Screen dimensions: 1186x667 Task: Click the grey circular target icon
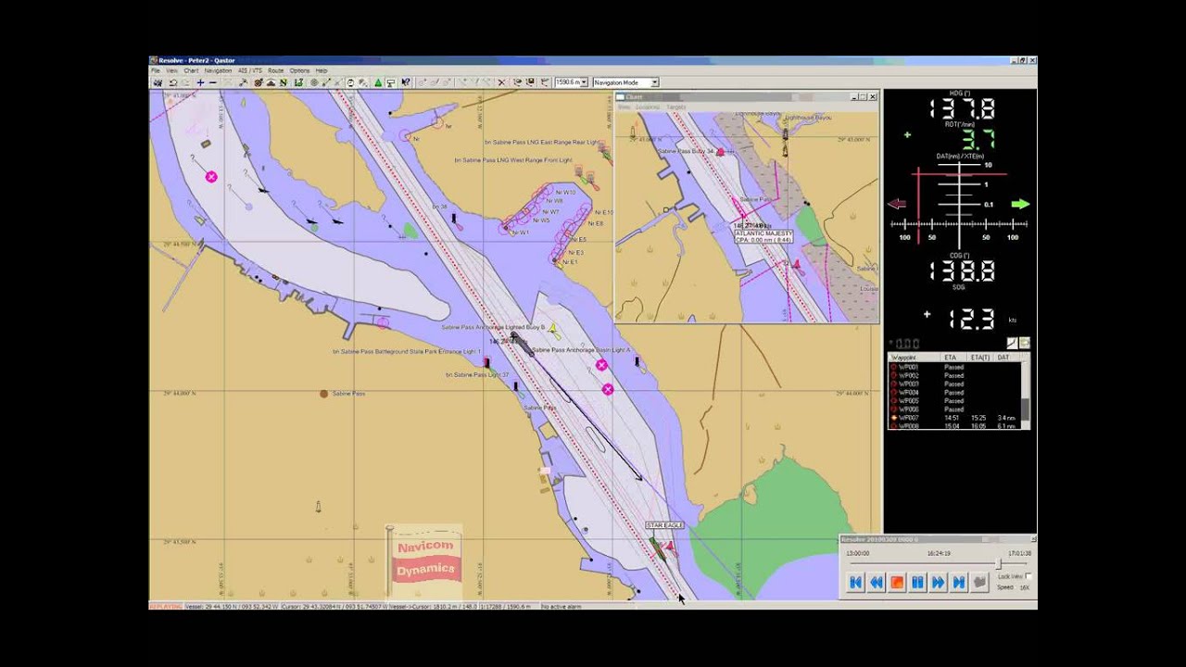[314, 82]
